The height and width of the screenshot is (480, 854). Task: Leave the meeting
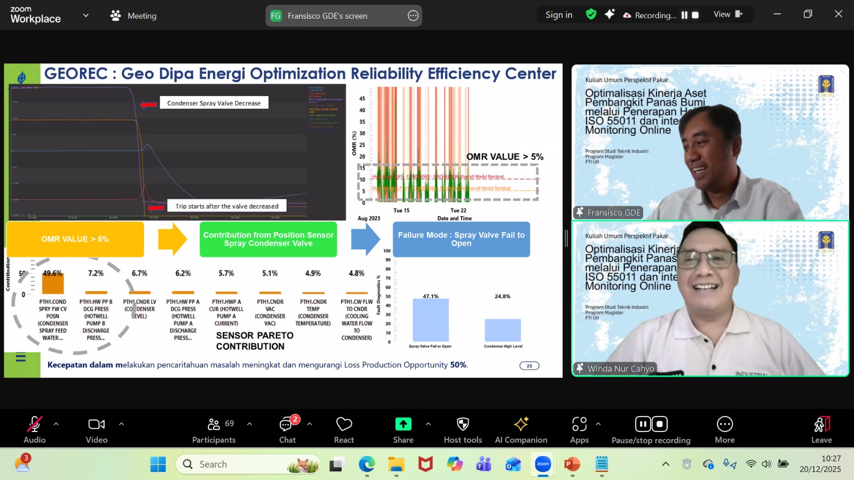coord(821,429)
